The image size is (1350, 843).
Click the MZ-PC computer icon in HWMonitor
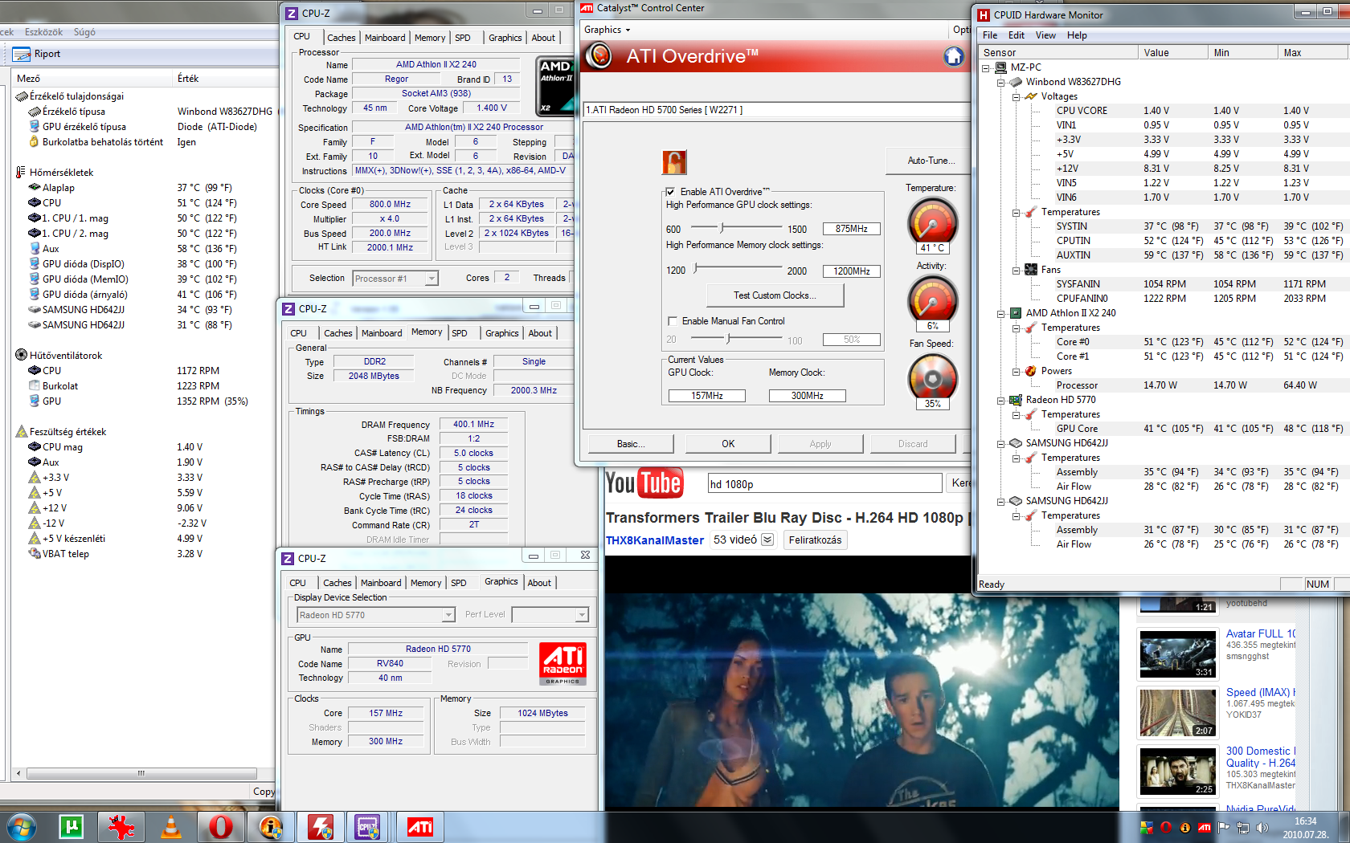point(1001,67)
